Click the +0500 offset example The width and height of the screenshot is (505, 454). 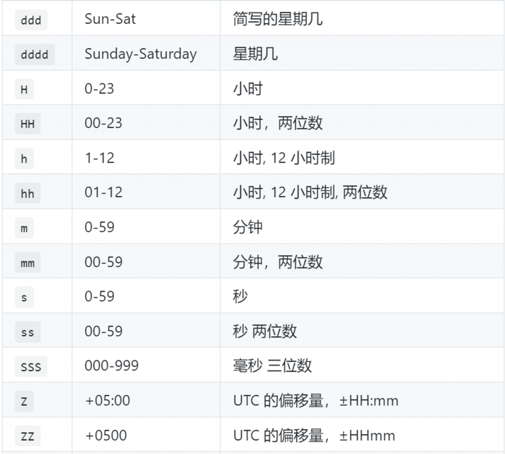point(106,435)
